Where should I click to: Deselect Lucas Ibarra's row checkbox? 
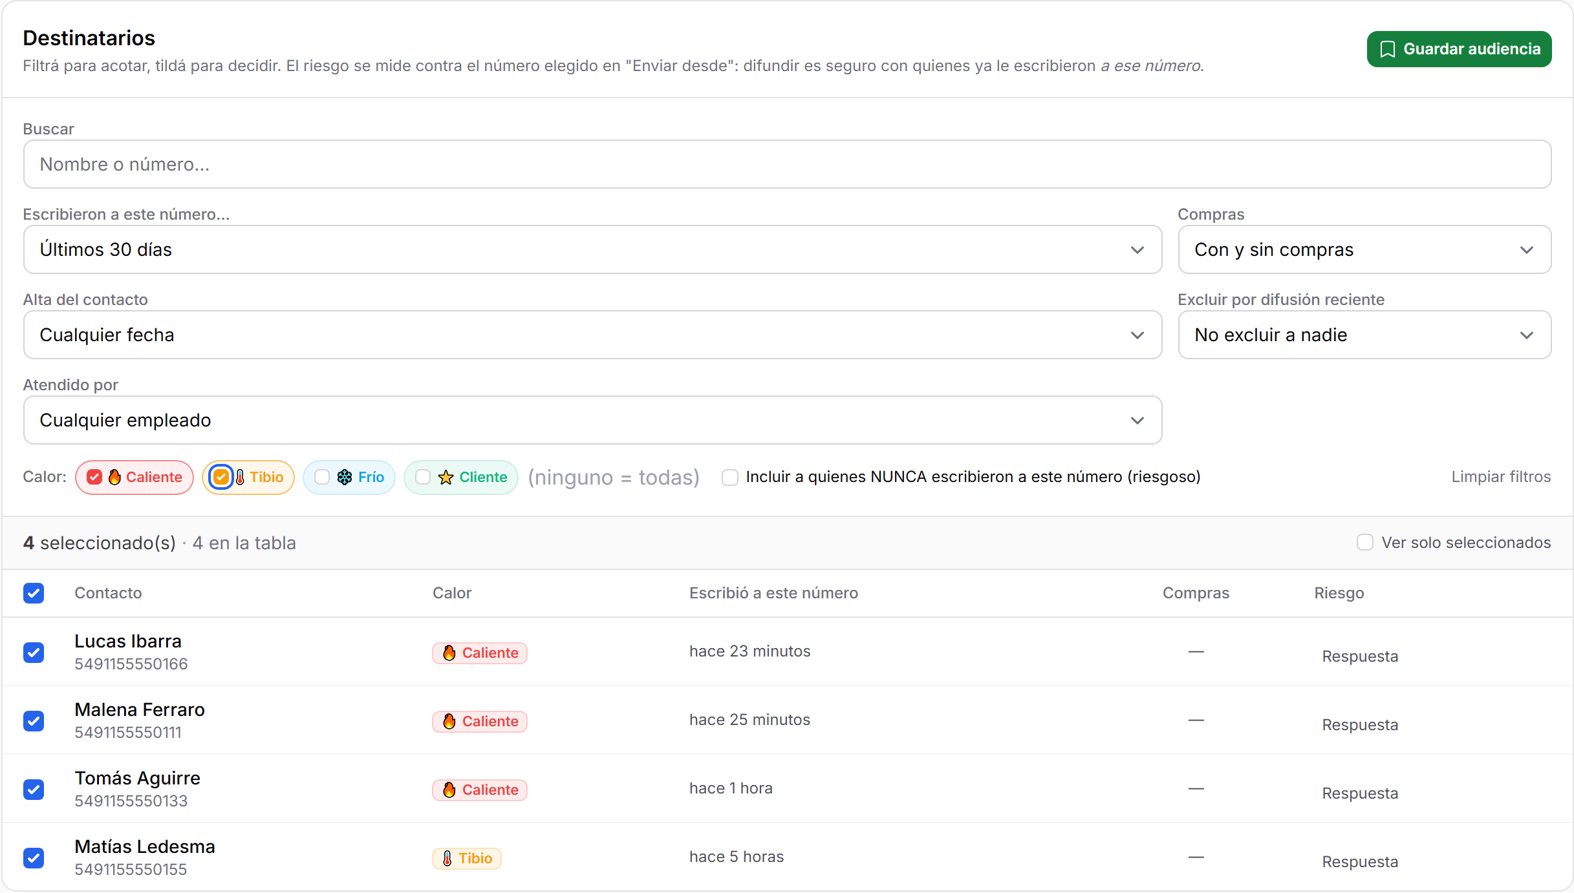pyautogui.click(x=34, y=652)
